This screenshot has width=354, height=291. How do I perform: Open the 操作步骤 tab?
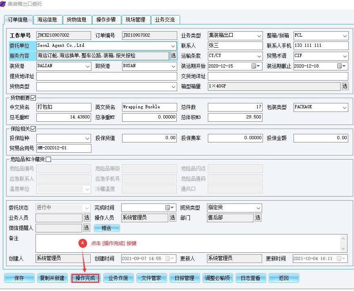point(106,20)
